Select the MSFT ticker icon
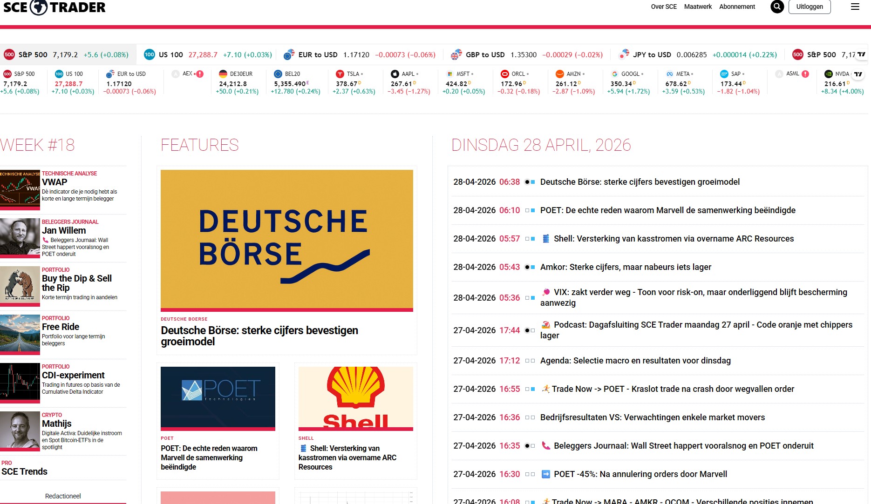 click(x=450, y=74)
